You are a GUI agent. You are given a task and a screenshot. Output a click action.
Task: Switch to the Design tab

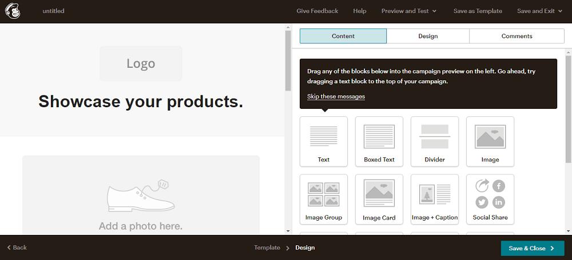pyautogui.click(x=428, y=36)
